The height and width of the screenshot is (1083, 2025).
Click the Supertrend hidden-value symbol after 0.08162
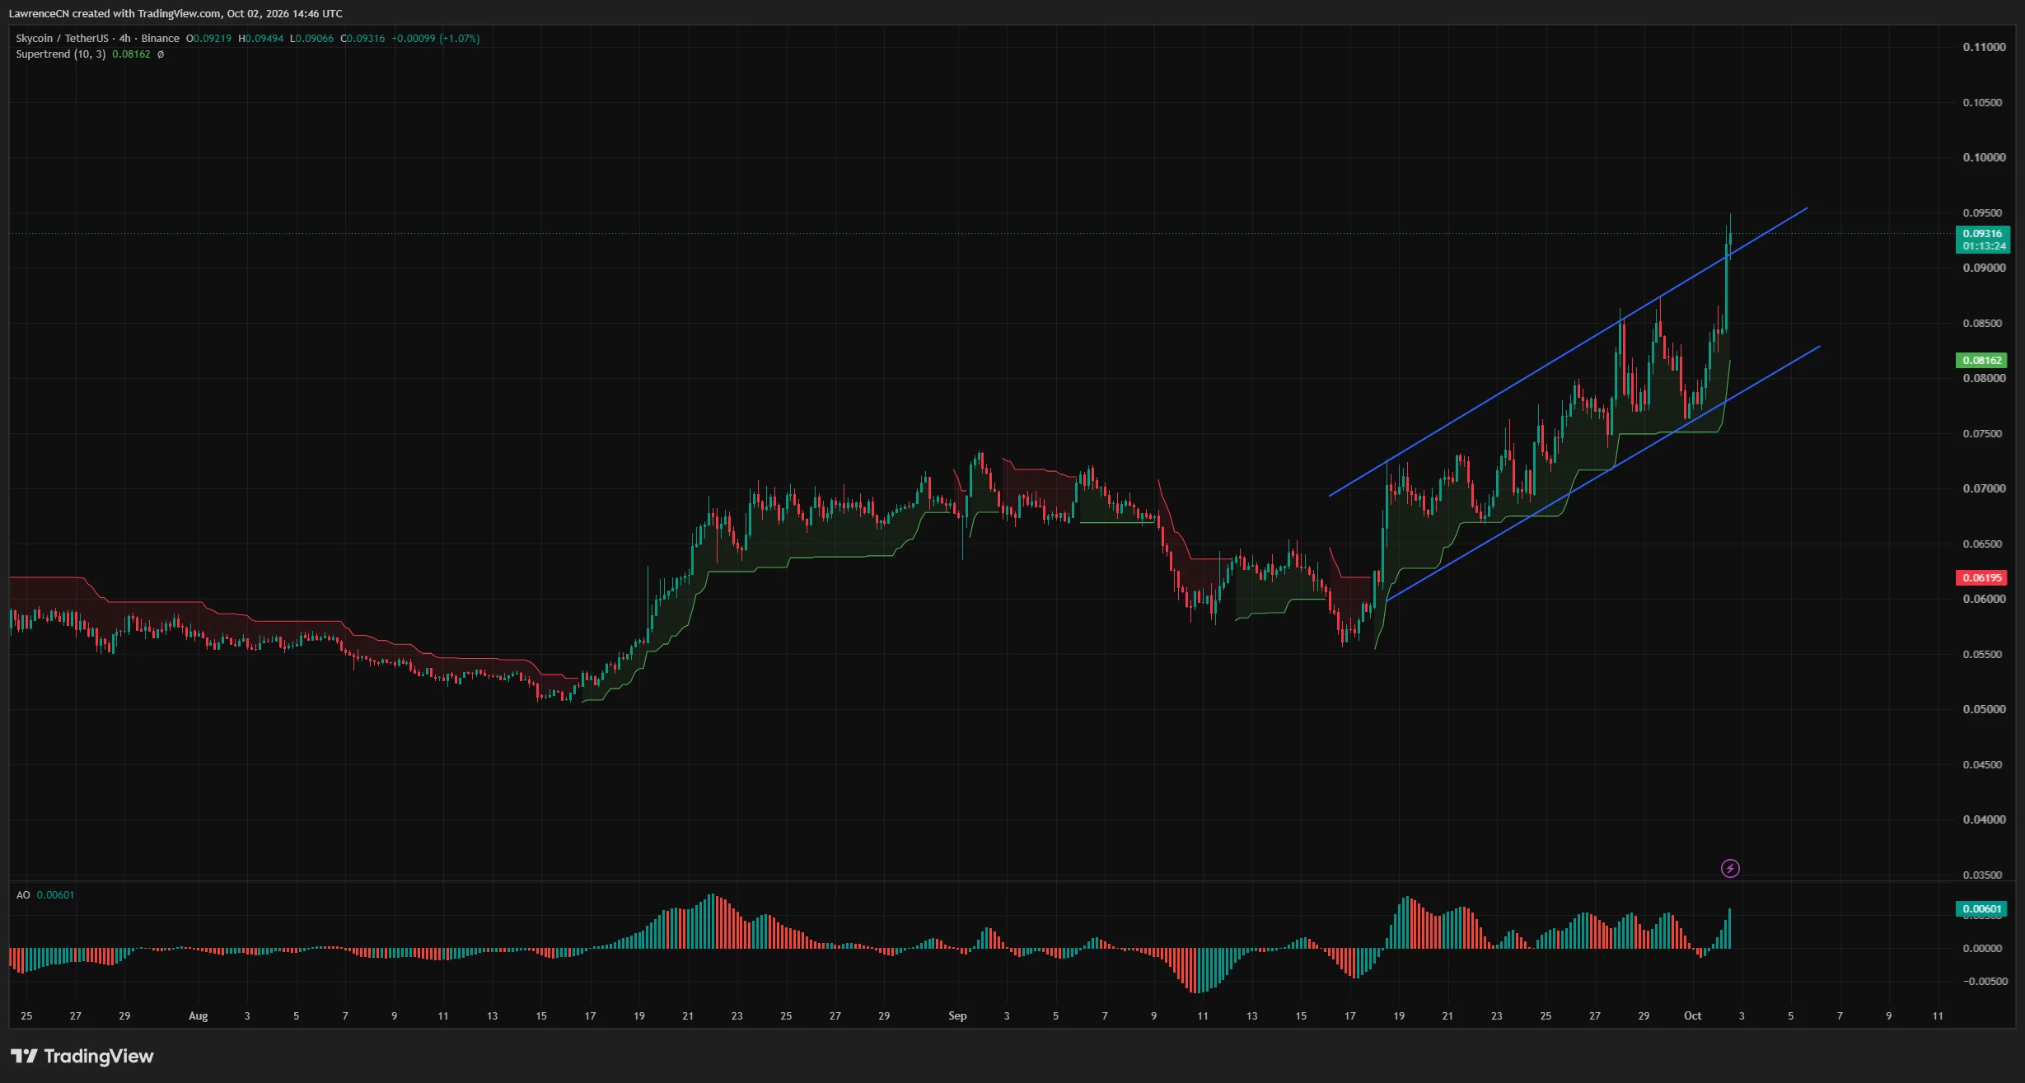(161, 54)
